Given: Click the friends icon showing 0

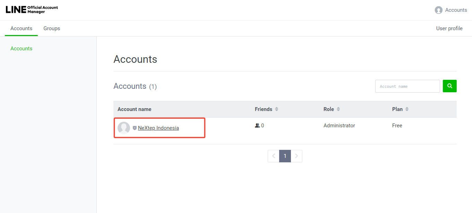Looking at the screenshot, I should pos(257,126).
